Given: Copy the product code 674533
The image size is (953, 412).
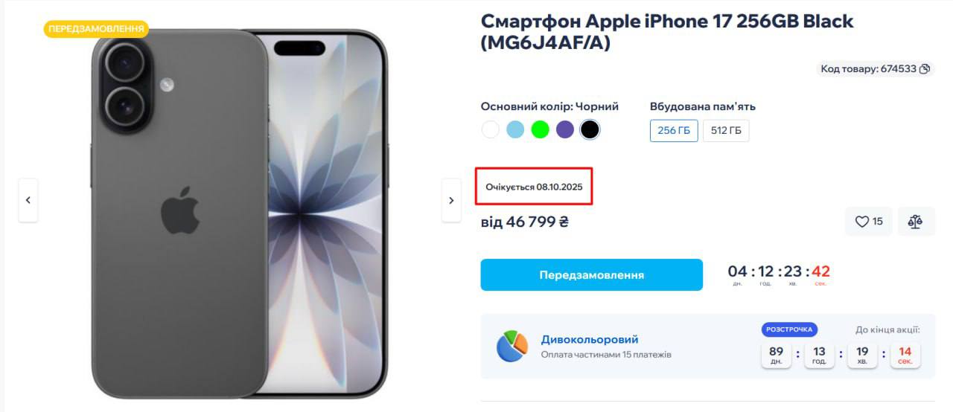Looking at the screenshot, I should coord(925,69).
